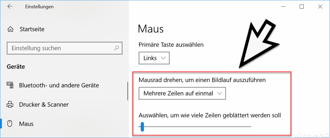The width and height of the screenshot is (330, 138).
Task: Select the Bluetooth- und andere Geräte label
Action: coord(59,86)
